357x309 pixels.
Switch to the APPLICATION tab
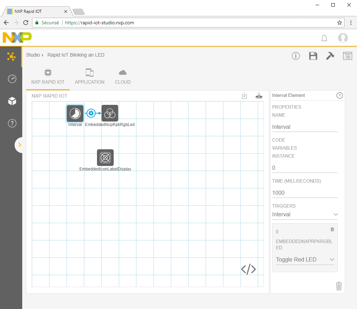90,77
